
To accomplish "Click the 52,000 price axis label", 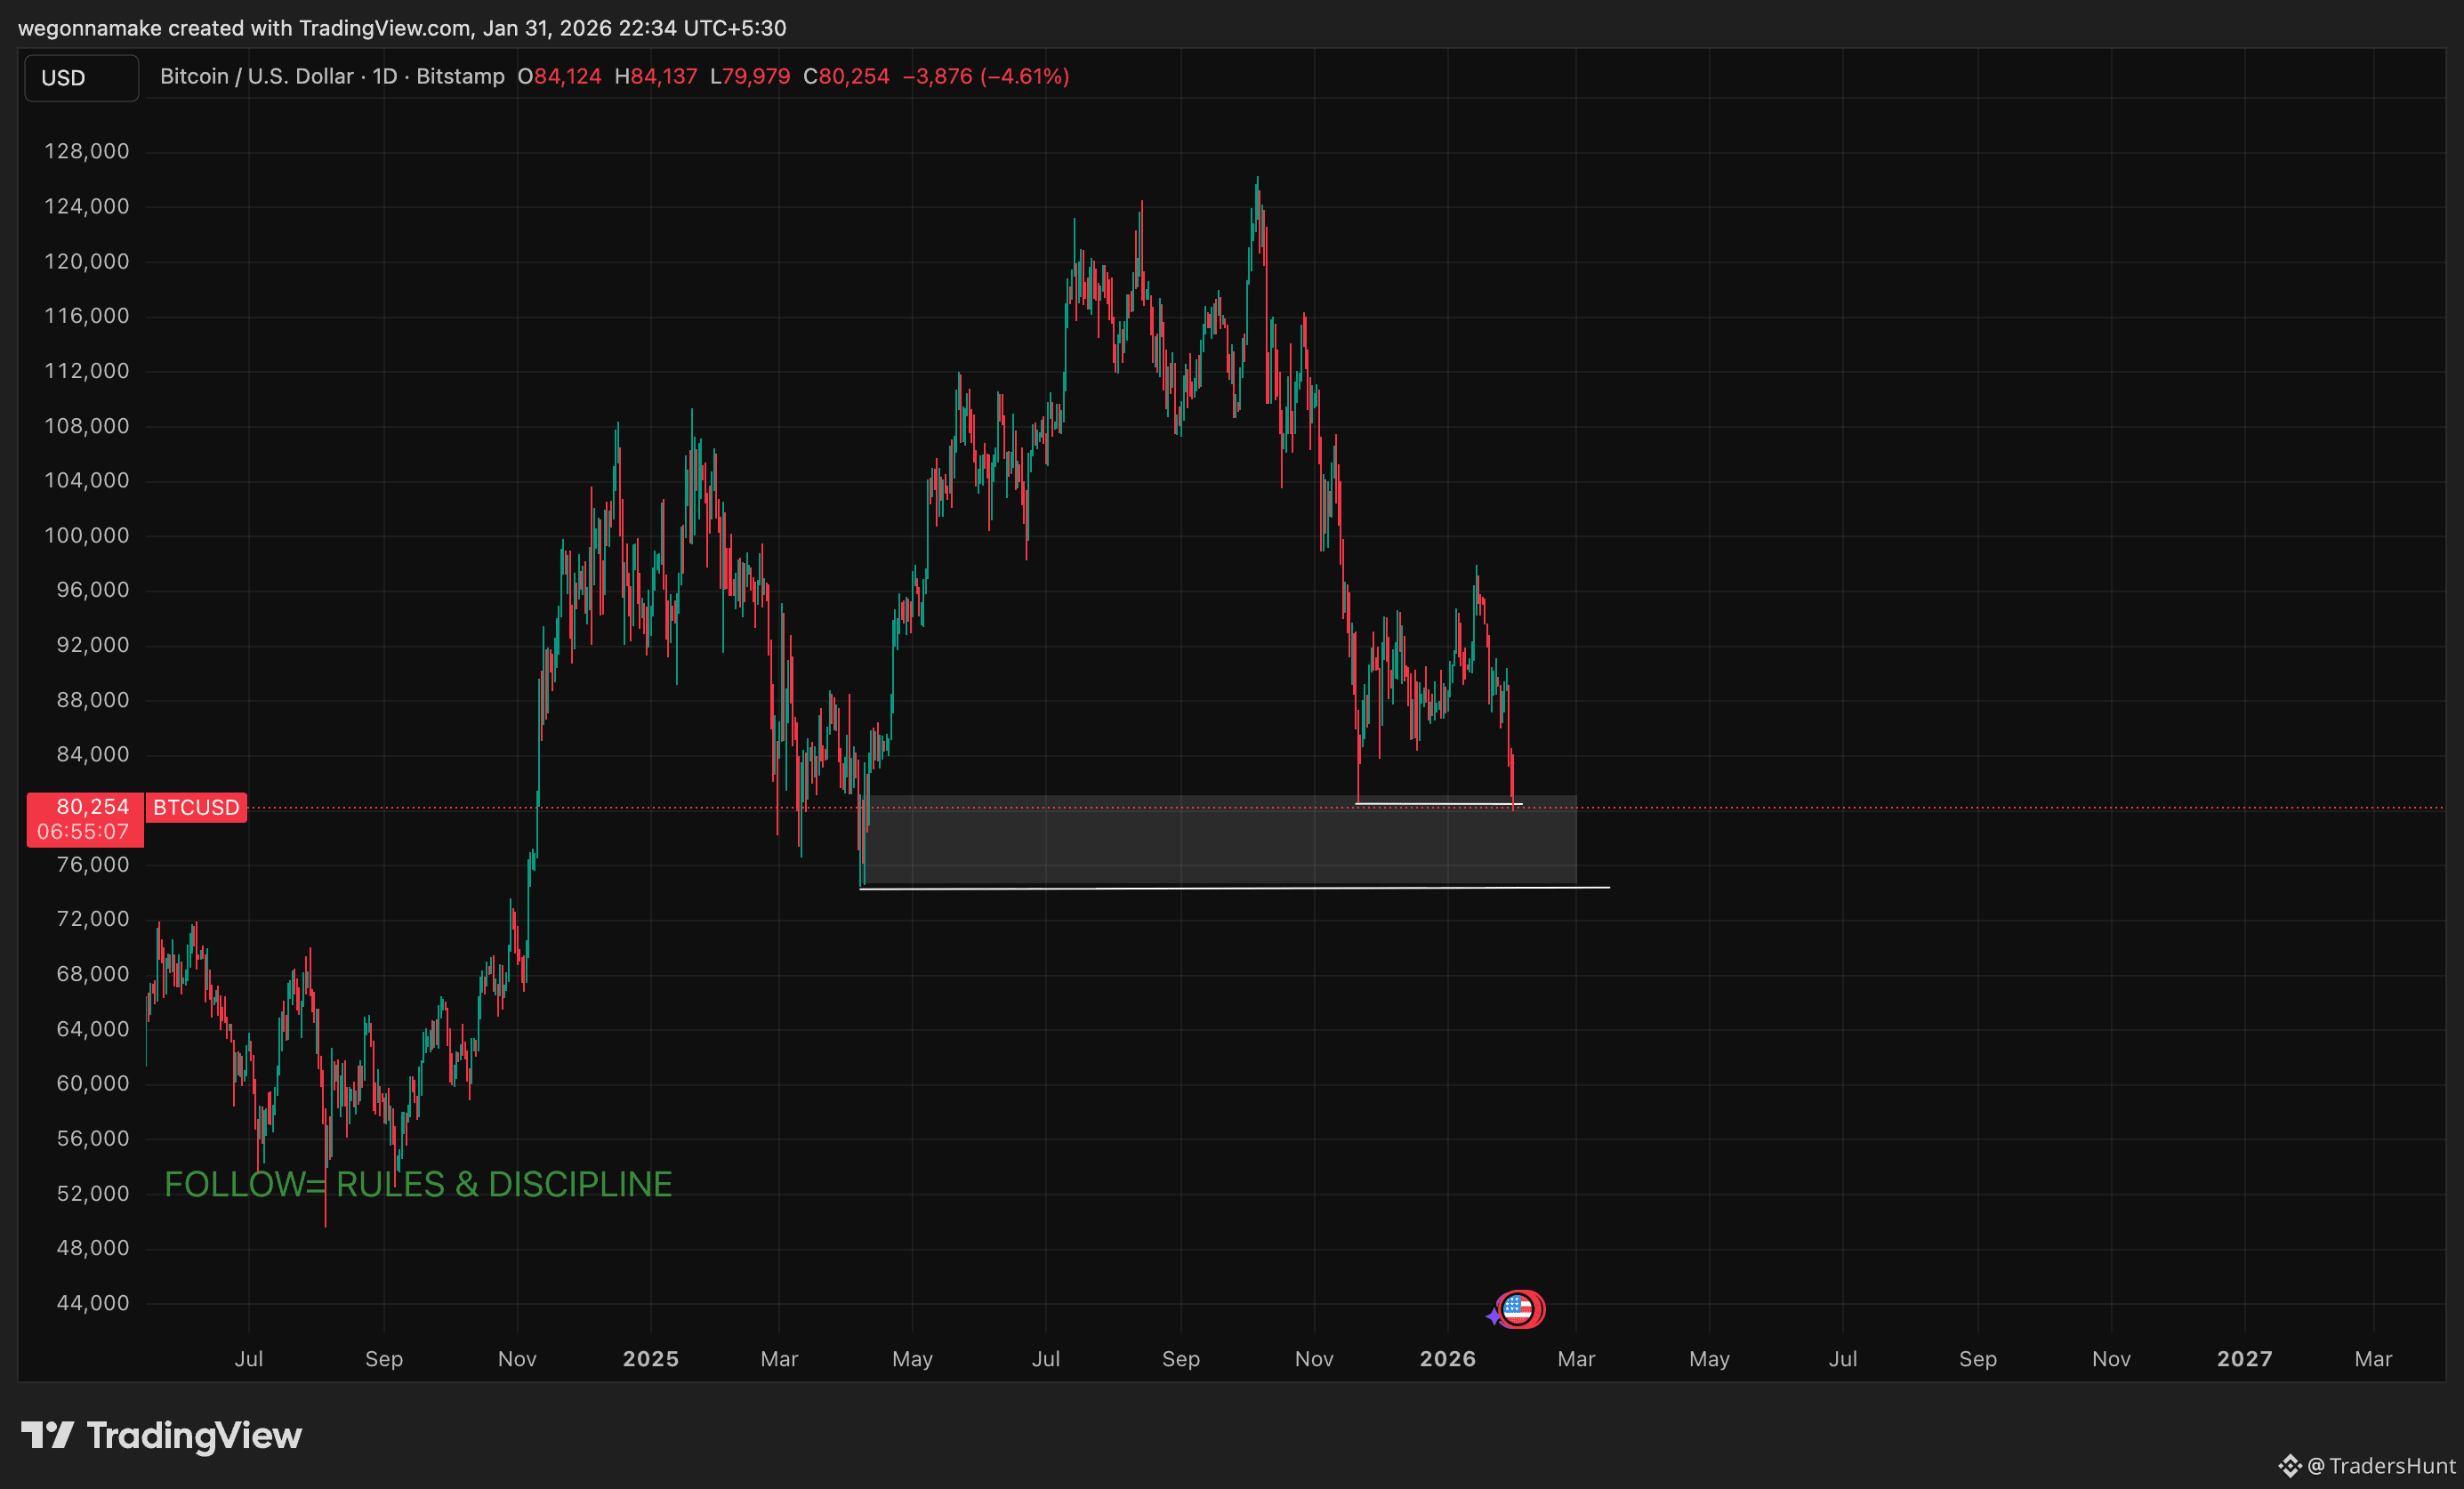I will (93, 1193).
